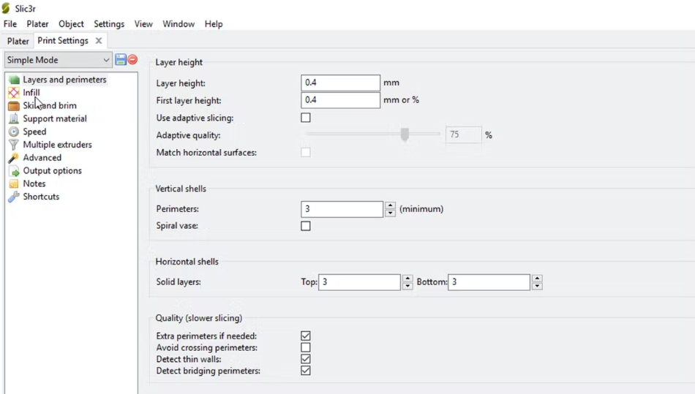This screenshot has height=394, width=695.
Task: Open the Simple Mode preset dropdown
Action: point(58,60)
